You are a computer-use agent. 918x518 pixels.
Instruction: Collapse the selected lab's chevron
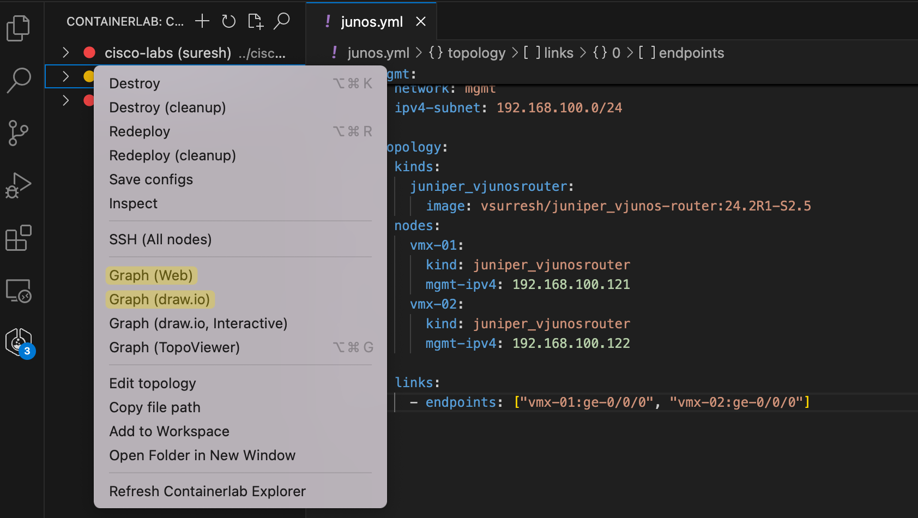pos(65,76)
